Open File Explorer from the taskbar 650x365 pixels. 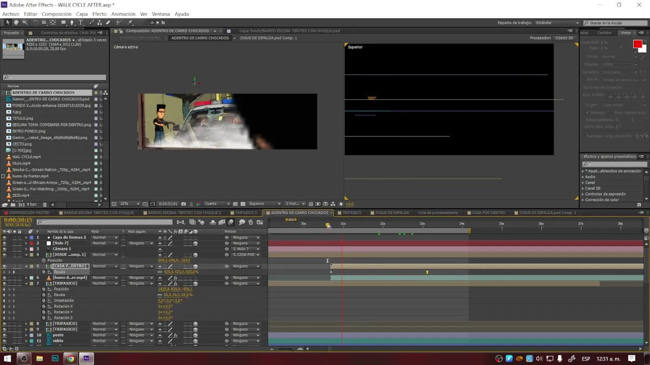(39, 358)
